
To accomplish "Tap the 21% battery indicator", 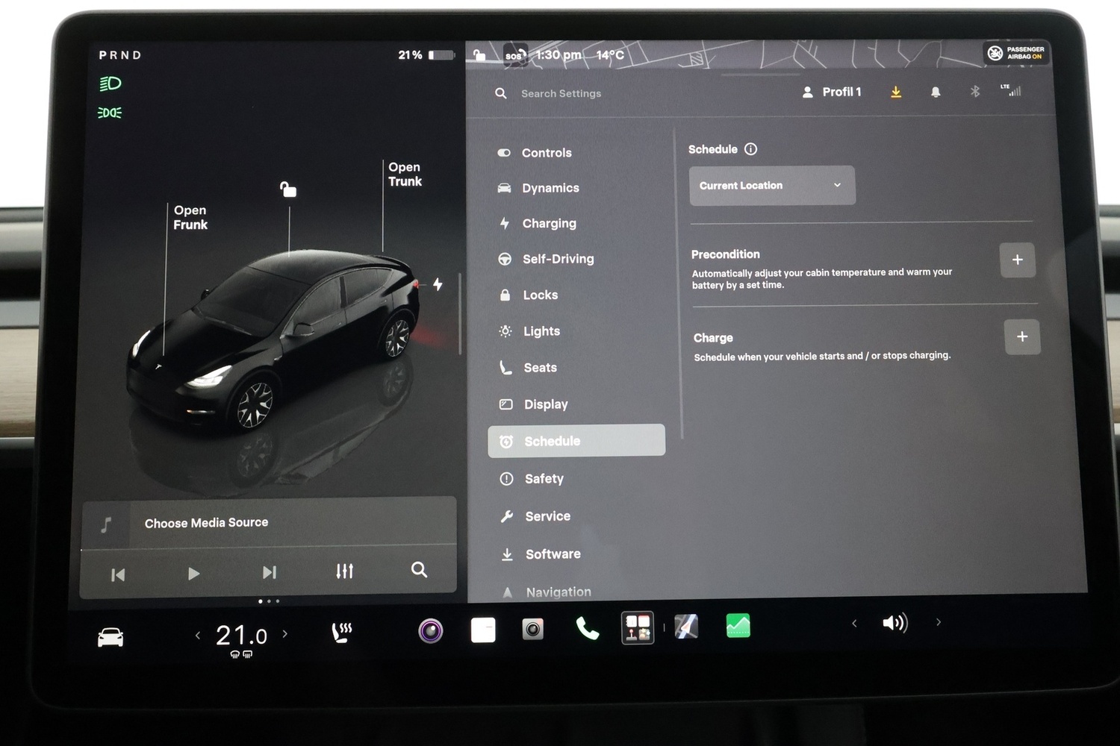I will coord(426,55).
